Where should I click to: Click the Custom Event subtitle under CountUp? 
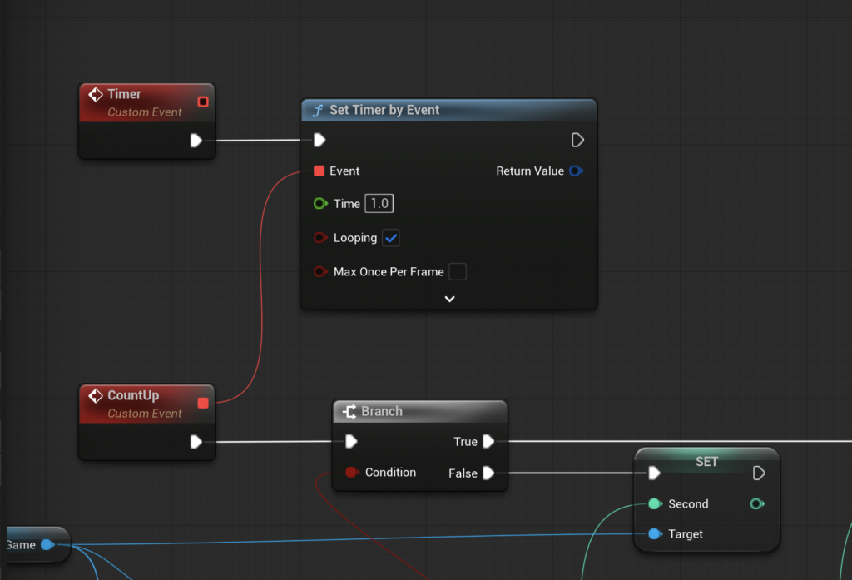point(145,413)
